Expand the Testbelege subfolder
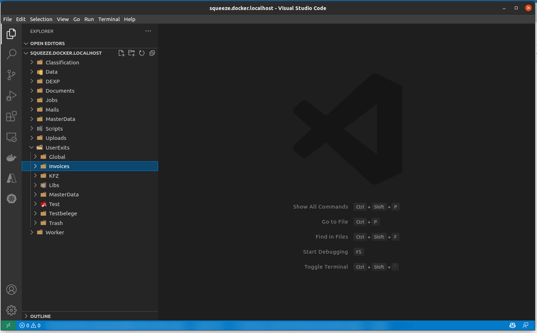Image resolution: width=537 pixels, height=333 pixels. [x=90, y=214]
